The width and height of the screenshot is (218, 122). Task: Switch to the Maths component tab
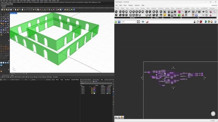[123, 8]
